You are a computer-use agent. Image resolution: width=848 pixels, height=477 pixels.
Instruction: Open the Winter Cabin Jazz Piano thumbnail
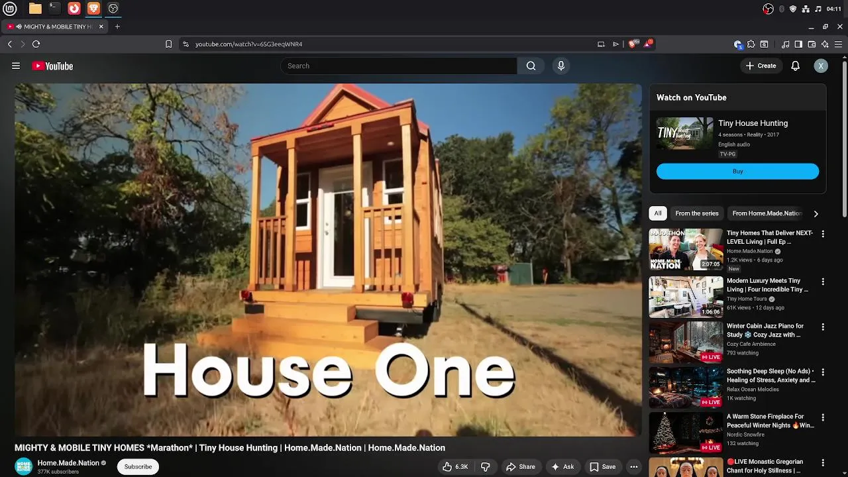coord(686,342)
